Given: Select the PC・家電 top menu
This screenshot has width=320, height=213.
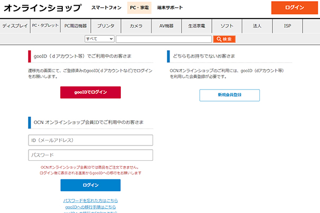Looking at the screenshot, I should pos(139,8).
